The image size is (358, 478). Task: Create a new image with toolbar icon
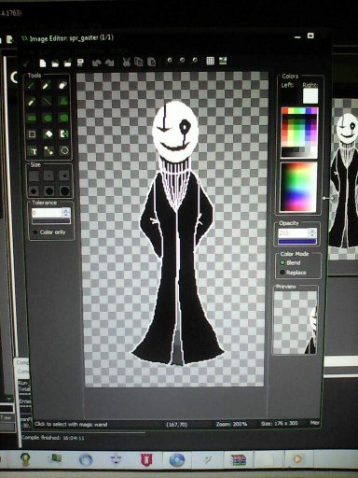[43, 63]
